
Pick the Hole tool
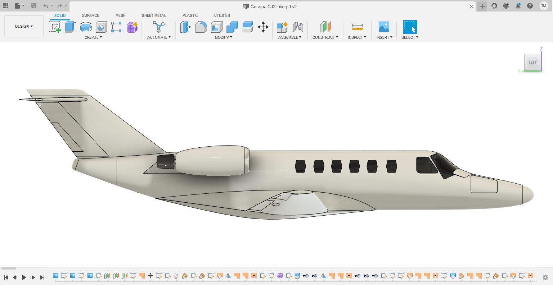[x=101, y=27]
